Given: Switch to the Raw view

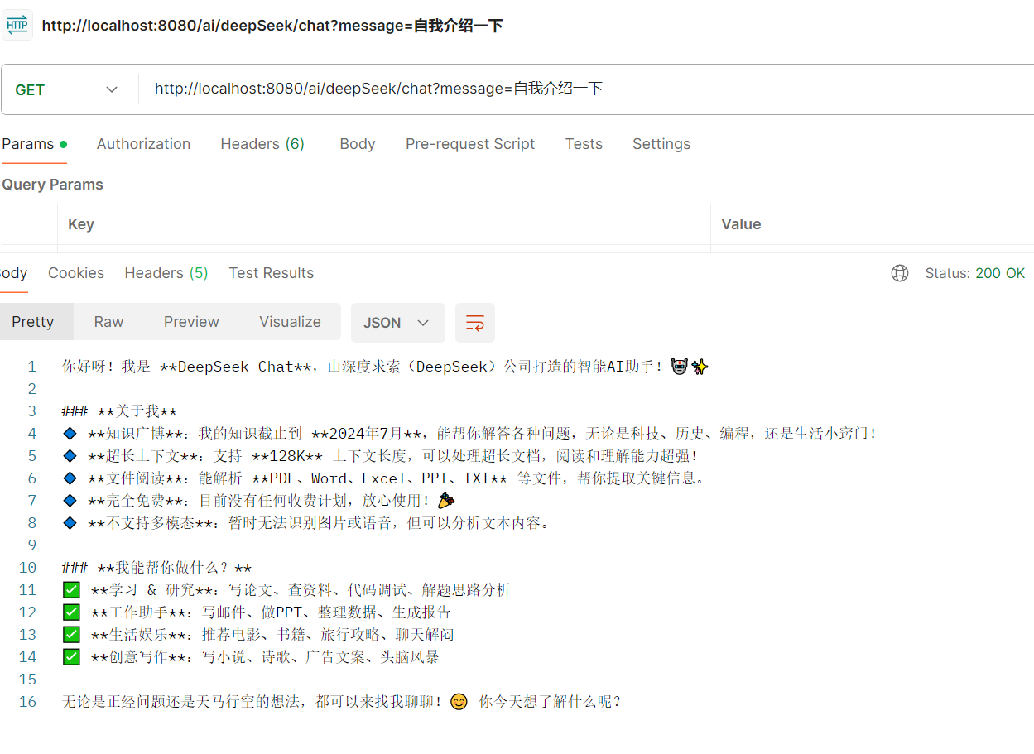Looking at the screenshot, I should (108, 322).
